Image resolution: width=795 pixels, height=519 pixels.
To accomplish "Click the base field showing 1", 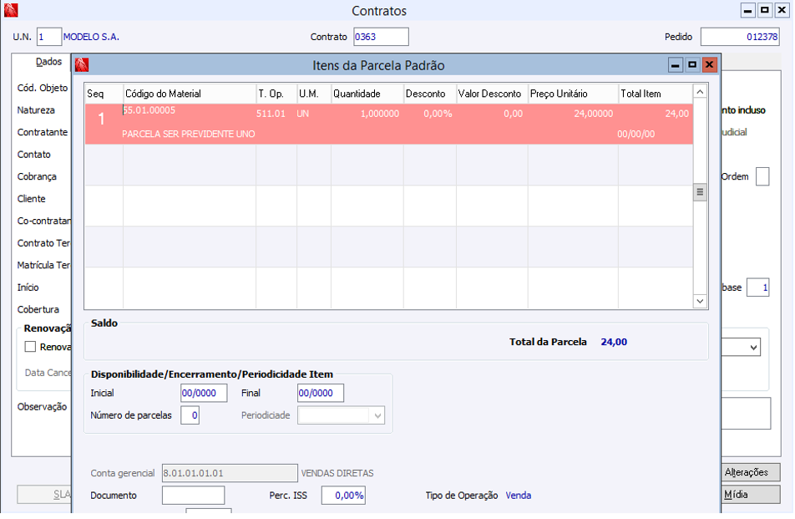I will pos(758,287).
